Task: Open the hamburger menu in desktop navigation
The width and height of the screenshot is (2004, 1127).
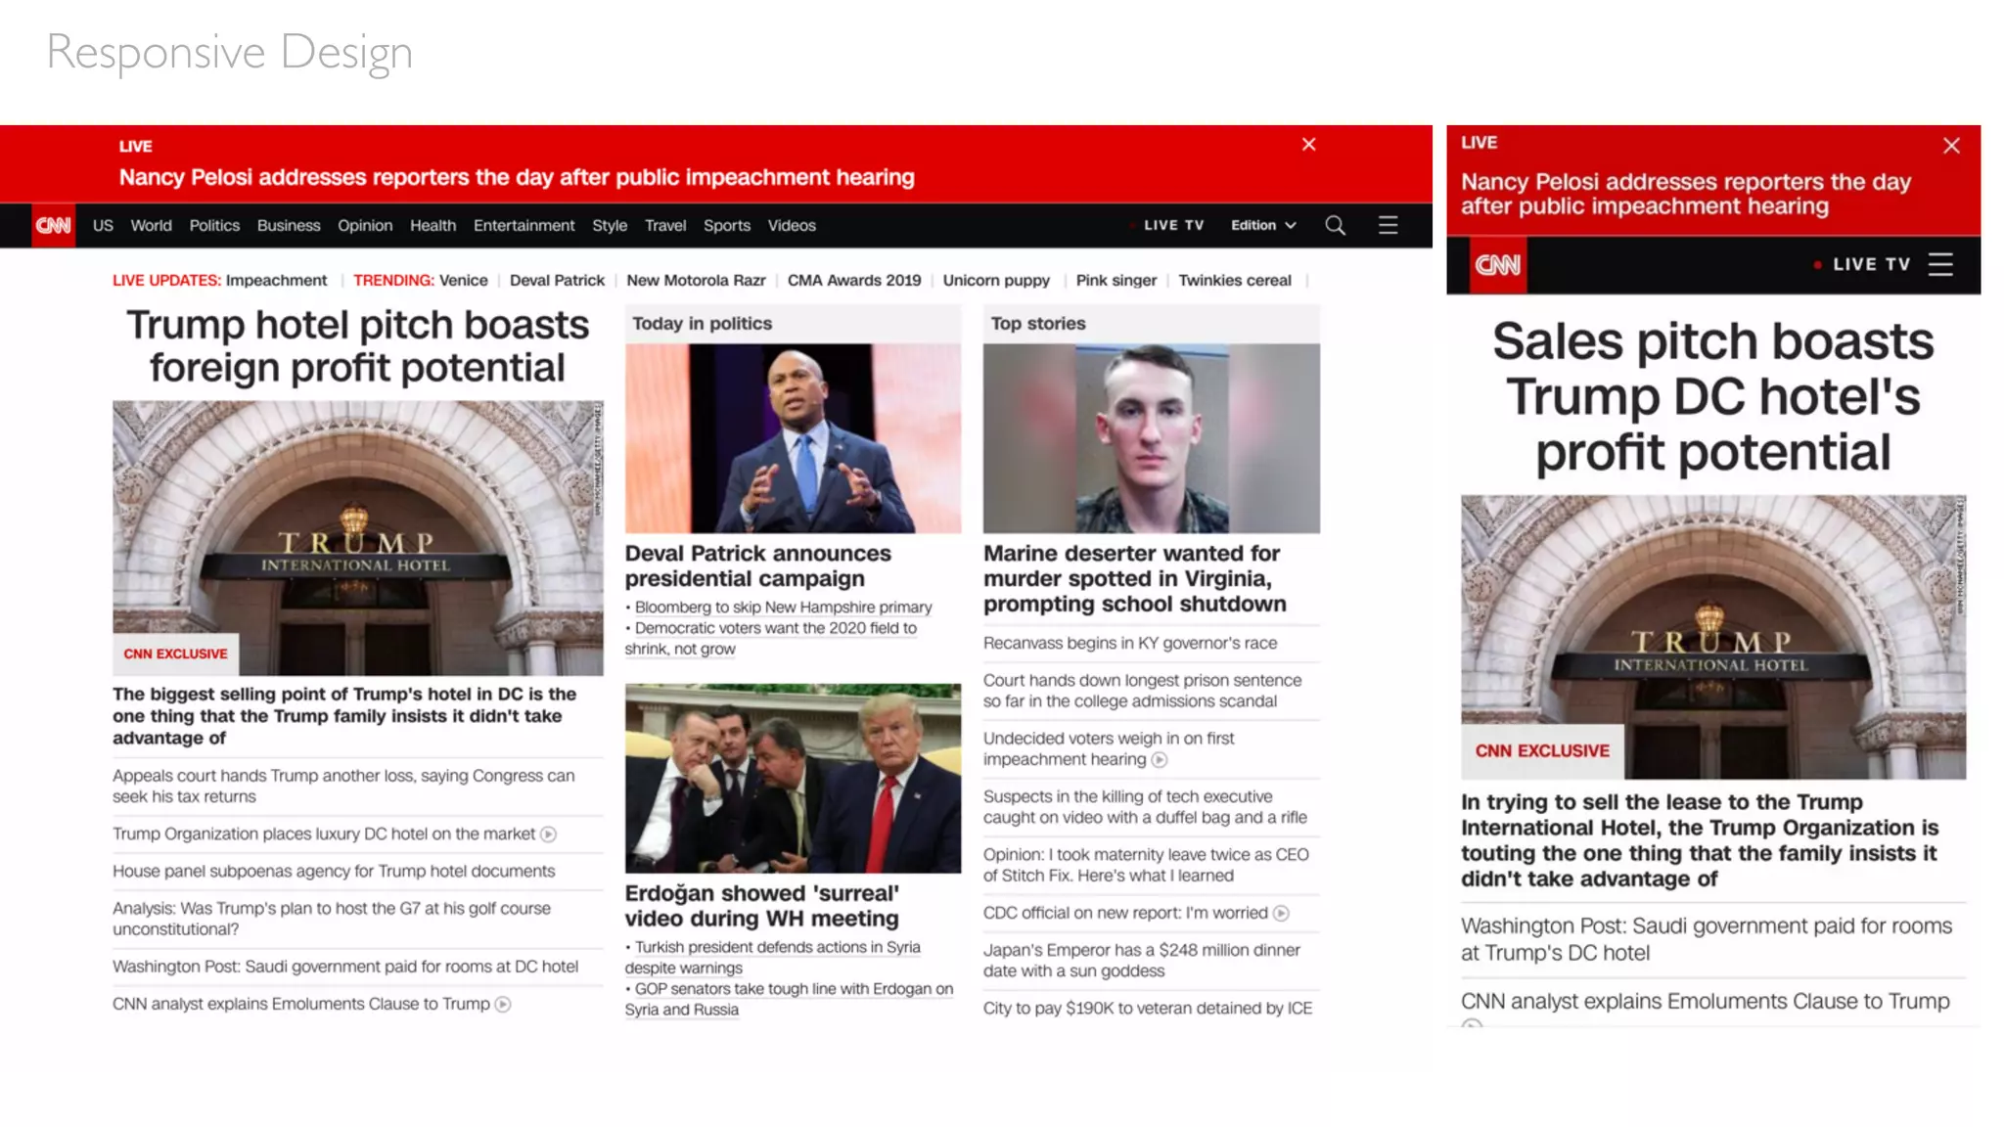Action: (x=1388, y=225)
